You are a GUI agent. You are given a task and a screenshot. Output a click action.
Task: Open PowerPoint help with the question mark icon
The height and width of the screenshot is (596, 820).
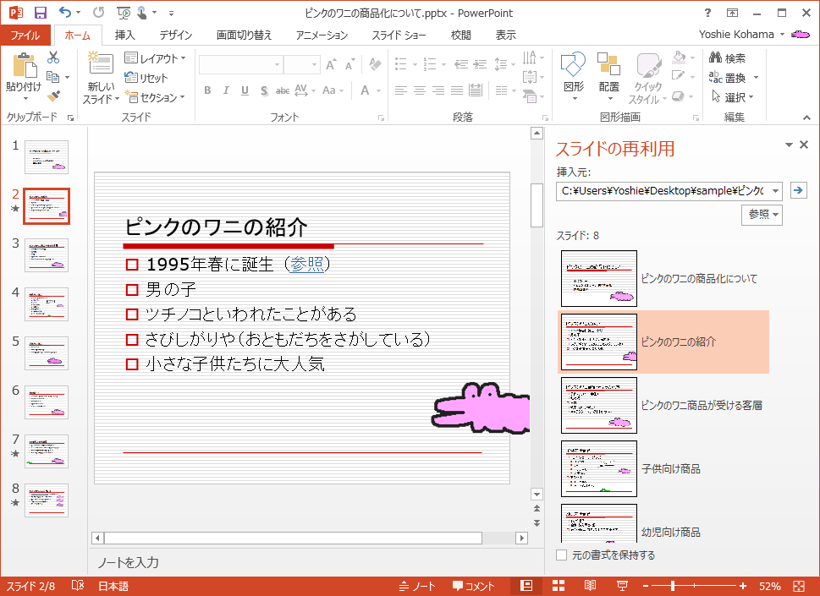pyautogui.click(x=707, y=13)
